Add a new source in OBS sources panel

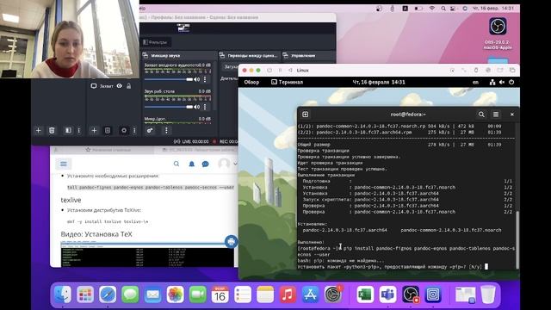[94, 130]
